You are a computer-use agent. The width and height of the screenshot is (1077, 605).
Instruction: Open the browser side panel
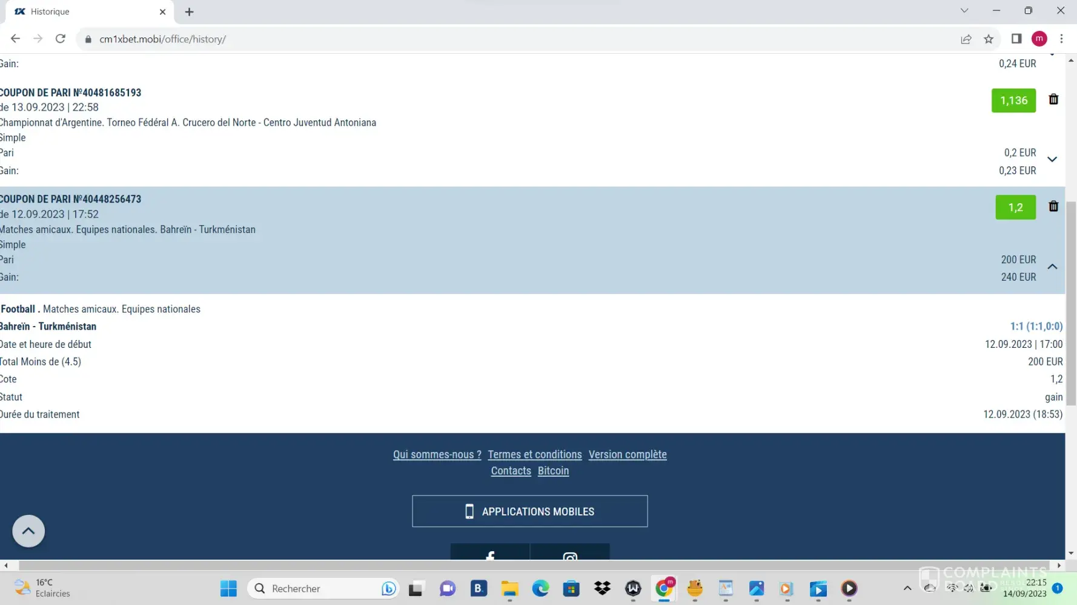pyautogui.click(x=1016, y=39)
